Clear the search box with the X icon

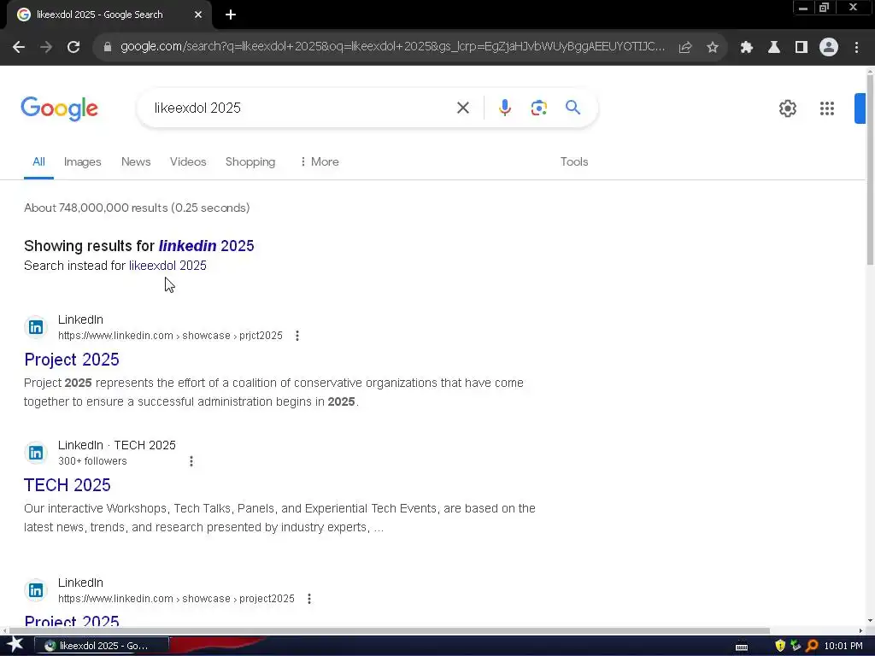[463, 108]
